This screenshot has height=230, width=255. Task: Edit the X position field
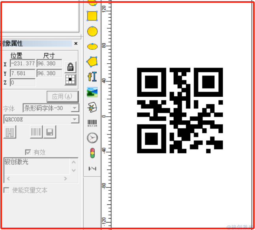coord(22,63)
